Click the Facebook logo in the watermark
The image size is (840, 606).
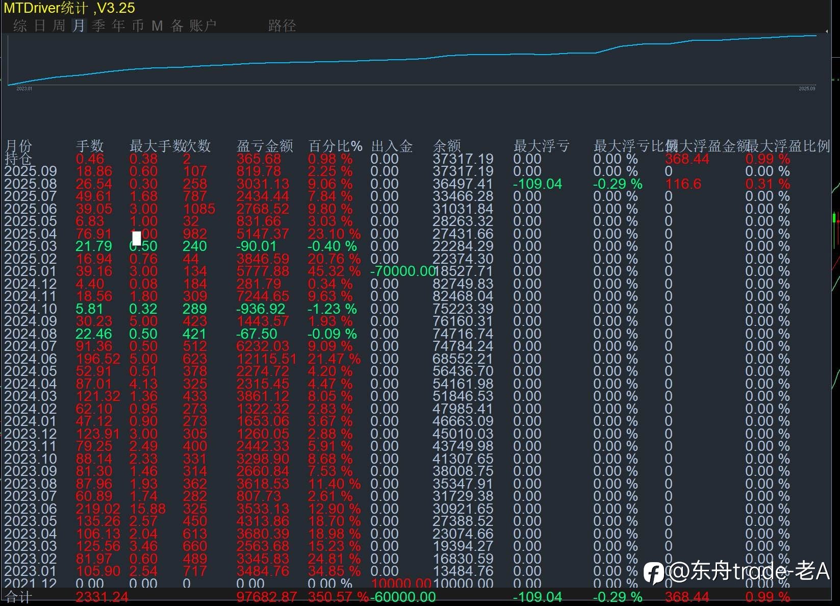653,572
